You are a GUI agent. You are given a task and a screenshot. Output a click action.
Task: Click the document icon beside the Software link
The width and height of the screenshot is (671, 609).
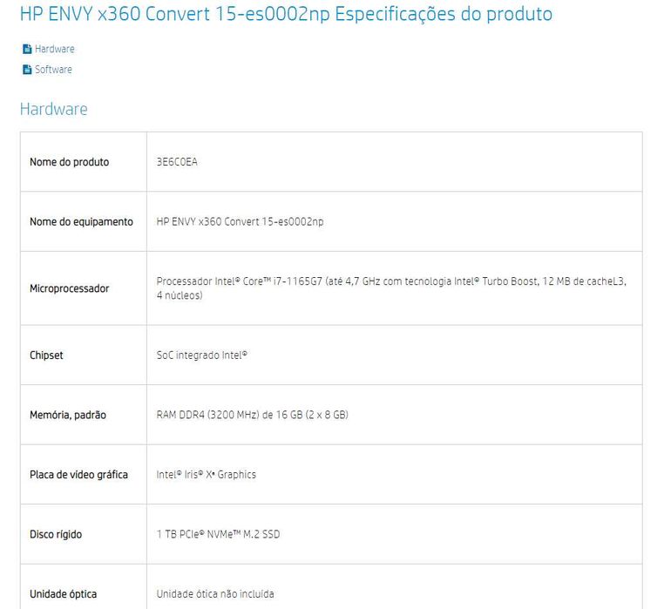point(27,70)
